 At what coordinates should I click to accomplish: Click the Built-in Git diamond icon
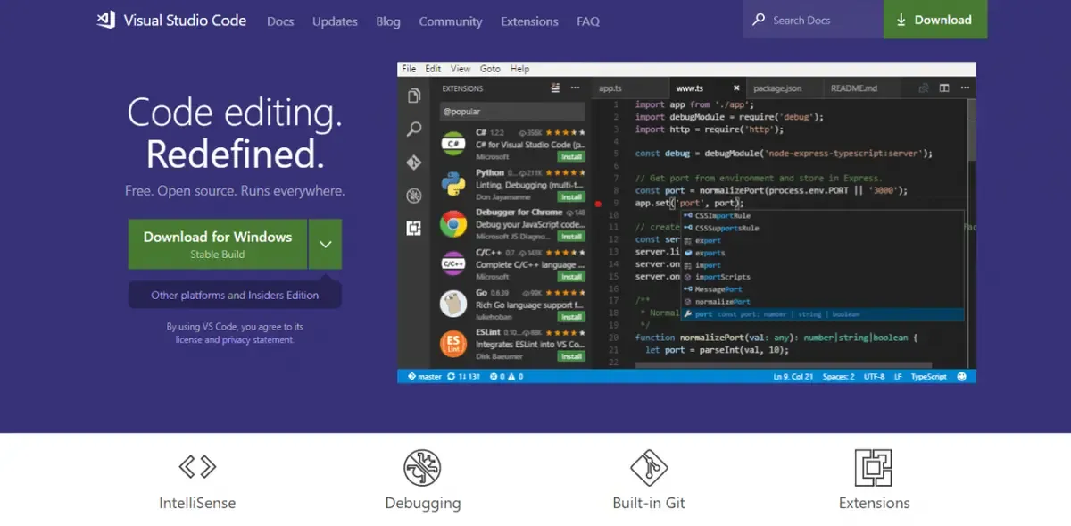tap(649, 468)
